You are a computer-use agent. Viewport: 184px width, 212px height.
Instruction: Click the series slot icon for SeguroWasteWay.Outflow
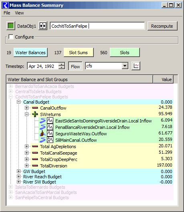click(x=50, y=134)
